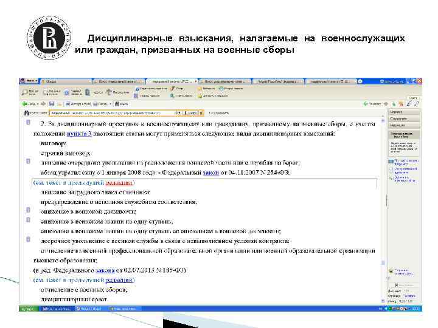Go back with the green arrow
Screen dimensions: 438x328
[x=25, y=104]
